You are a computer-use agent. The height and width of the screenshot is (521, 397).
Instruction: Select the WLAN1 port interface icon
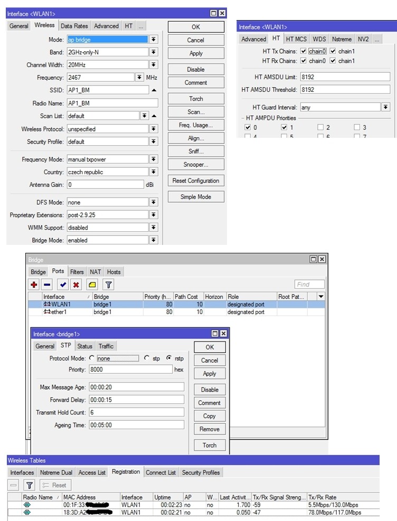click(47, 304)
